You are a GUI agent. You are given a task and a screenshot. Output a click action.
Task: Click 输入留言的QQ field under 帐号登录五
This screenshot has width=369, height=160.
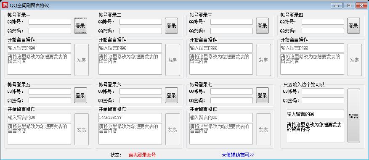39,118
